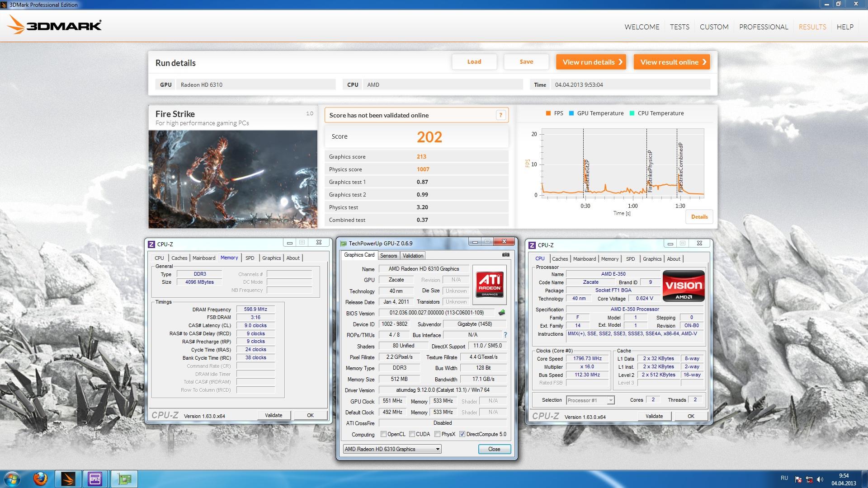Click the GPU name field Radeon HD 6310
The width and height of the screenshot is (868, 488).
[256, 84]
